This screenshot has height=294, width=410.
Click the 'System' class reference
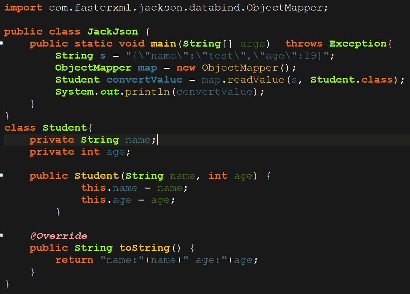coord(75,92)
